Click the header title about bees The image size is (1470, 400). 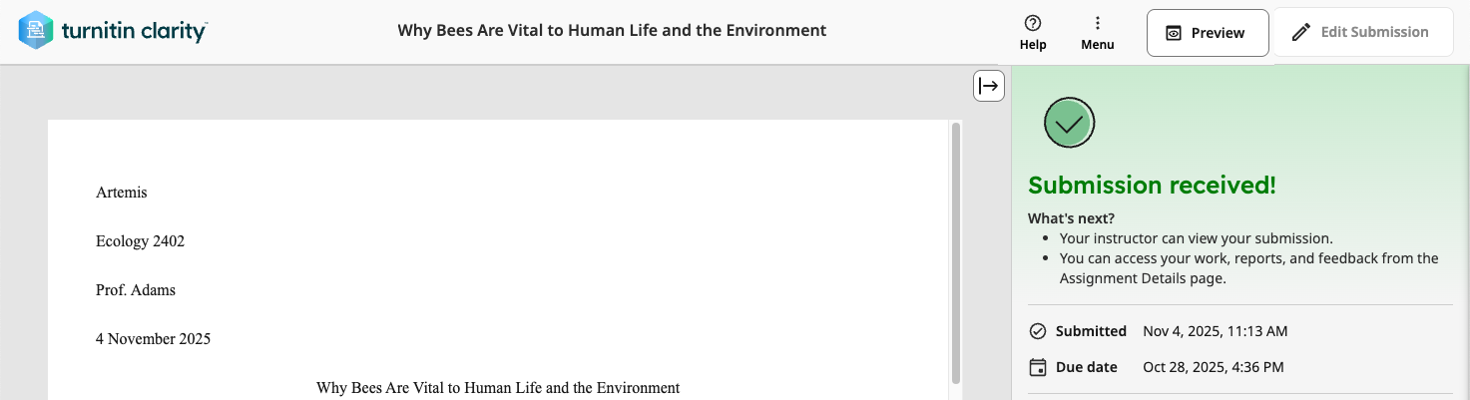pos(612,30)
